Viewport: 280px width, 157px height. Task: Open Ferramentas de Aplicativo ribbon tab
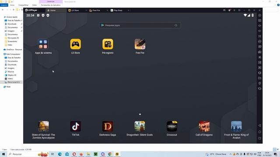click(51, 5)
